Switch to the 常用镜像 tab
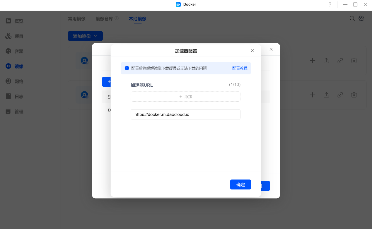Screen dimensions: 372x229 pyautogui.click(x=77, y=19)
